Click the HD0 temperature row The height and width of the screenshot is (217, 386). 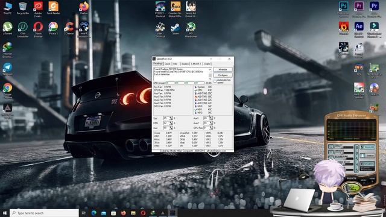point(203,106)
